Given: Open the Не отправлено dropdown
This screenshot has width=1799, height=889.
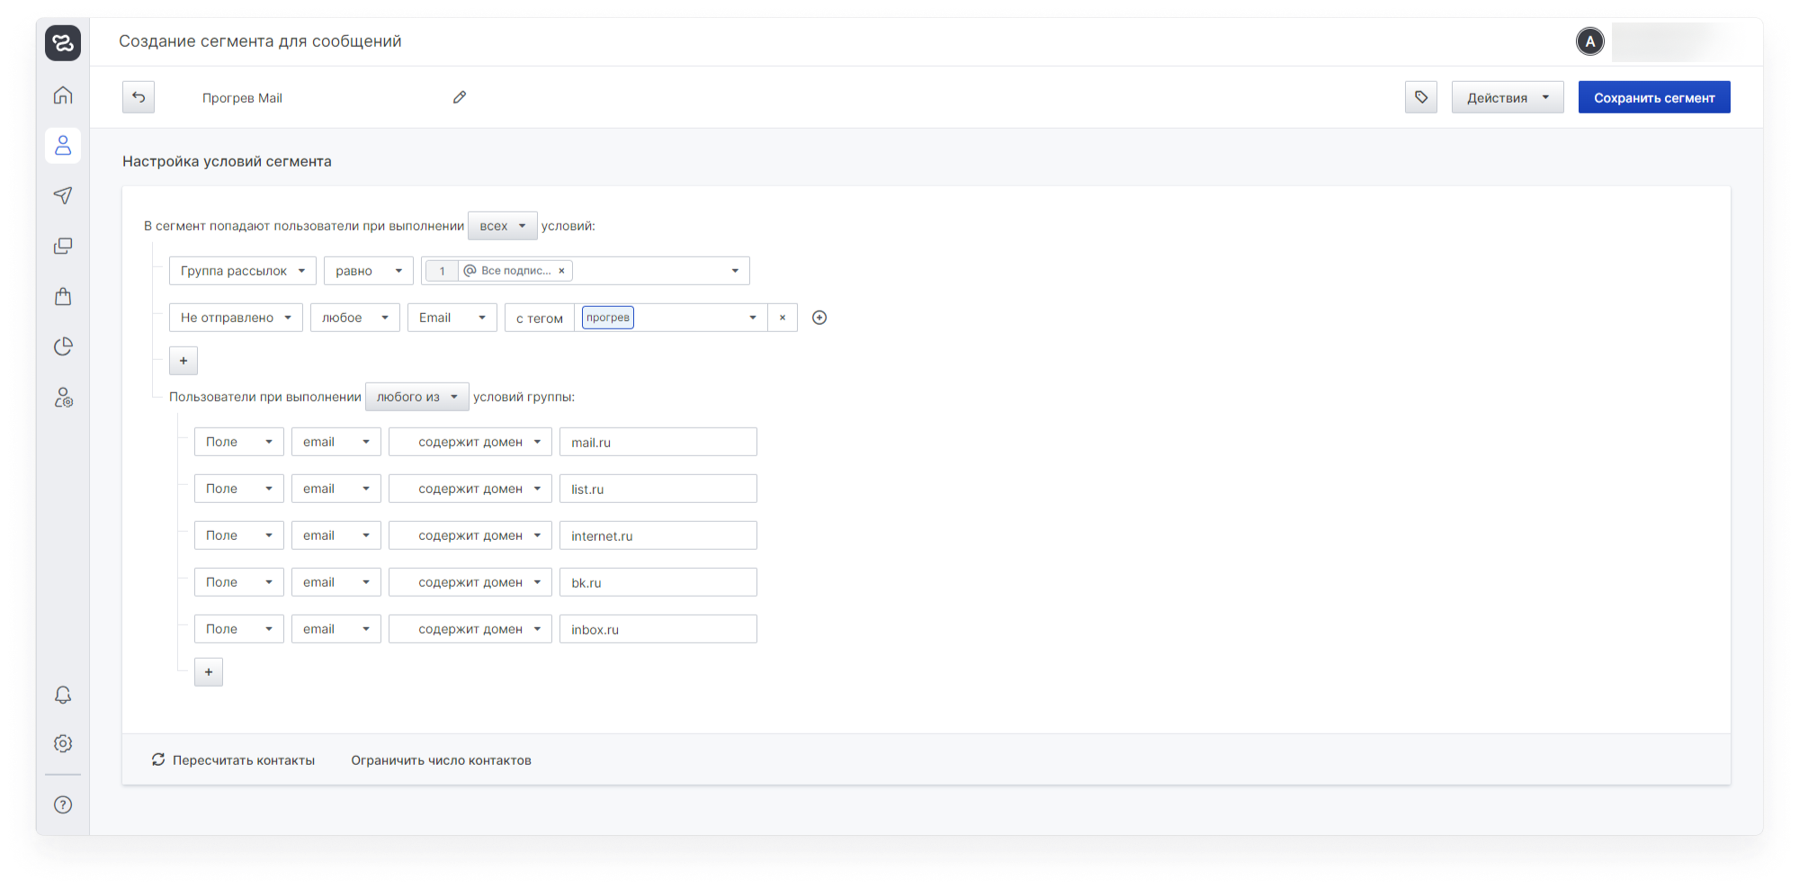Looking at the screenshot, I should [x=236, y=318].
